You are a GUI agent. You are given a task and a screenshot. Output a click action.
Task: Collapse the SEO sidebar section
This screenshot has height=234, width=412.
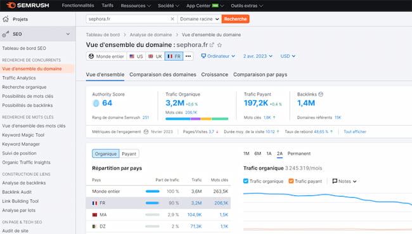pos(68,34)
